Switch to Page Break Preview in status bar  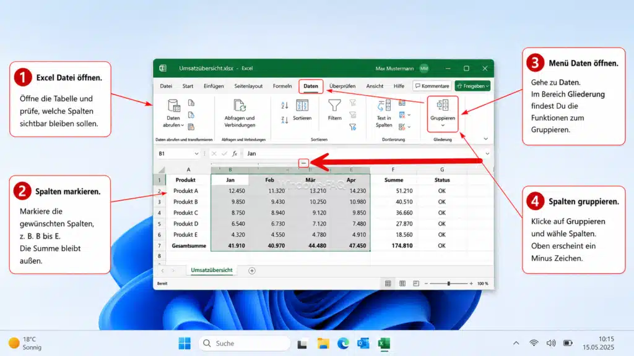point(416,283)
